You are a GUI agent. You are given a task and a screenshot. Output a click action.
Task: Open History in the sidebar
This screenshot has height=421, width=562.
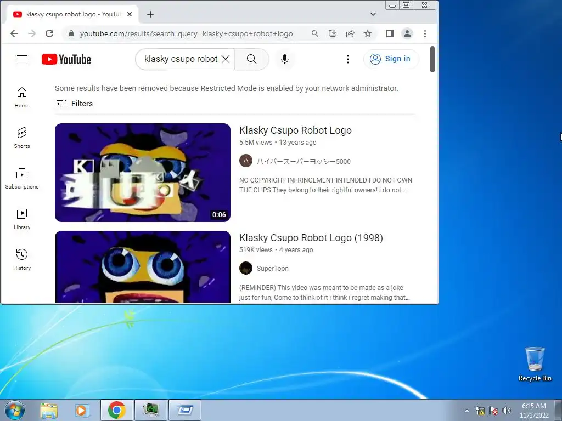click(22, 259)
